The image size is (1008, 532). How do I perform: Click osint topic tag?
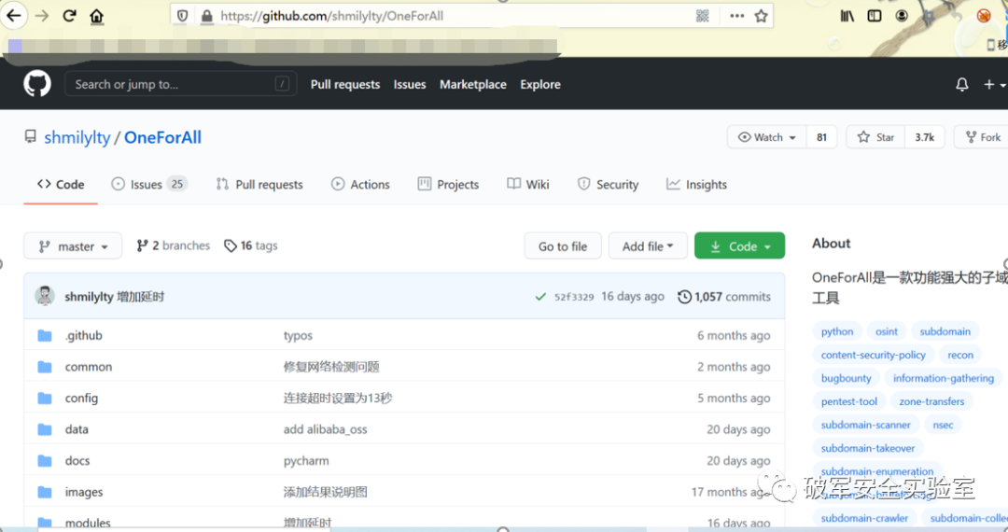(887, 331)
